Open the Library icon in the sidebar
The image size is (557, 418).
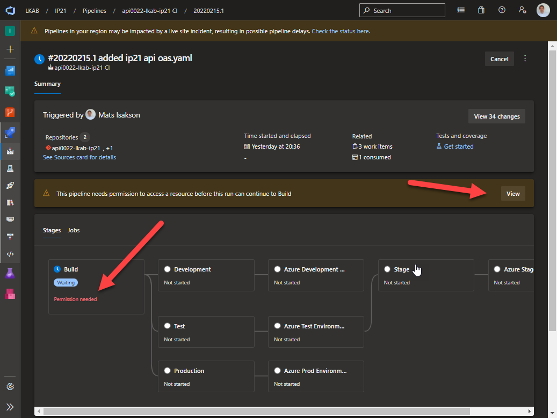(11, 202)
